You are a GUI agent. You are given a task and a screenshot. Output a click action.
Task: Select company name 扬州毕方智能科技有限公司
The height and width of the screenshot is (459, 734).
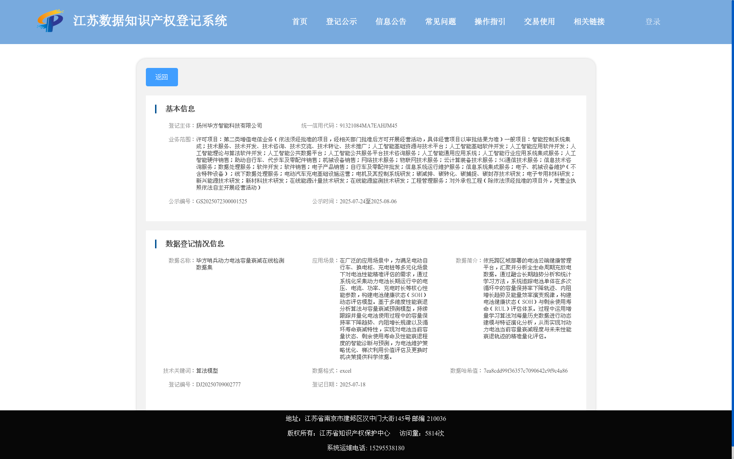pyautogui.click(x=229, y=126)
